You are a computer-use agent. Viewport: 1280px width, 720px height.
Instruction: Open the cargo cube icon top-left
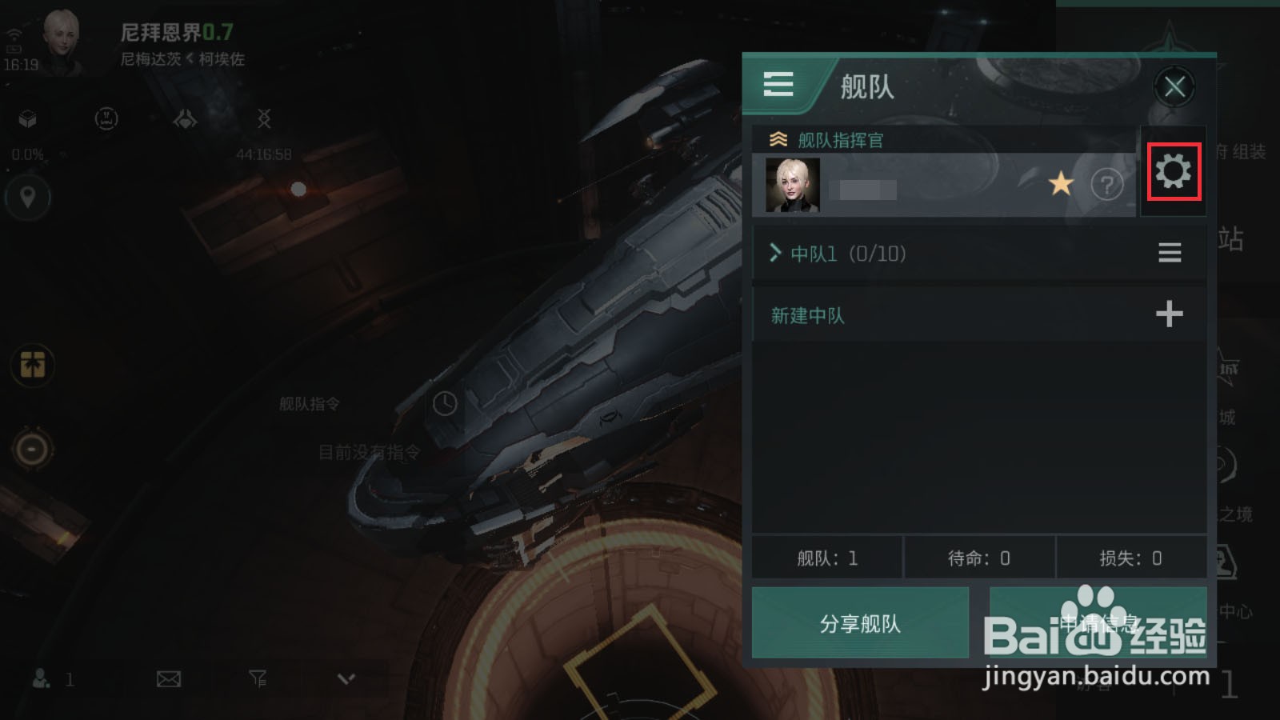tap(28, 120)
